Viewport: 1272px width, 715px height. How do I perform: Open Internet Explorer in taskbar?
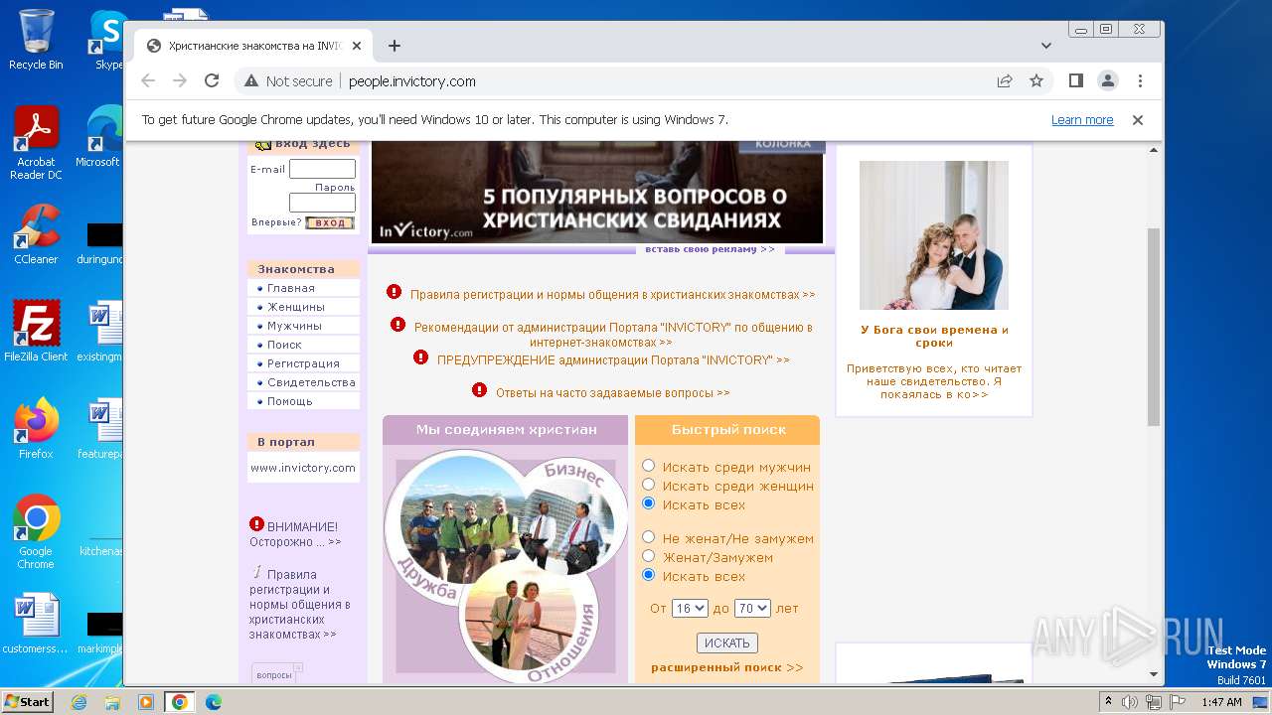[79, 702]
